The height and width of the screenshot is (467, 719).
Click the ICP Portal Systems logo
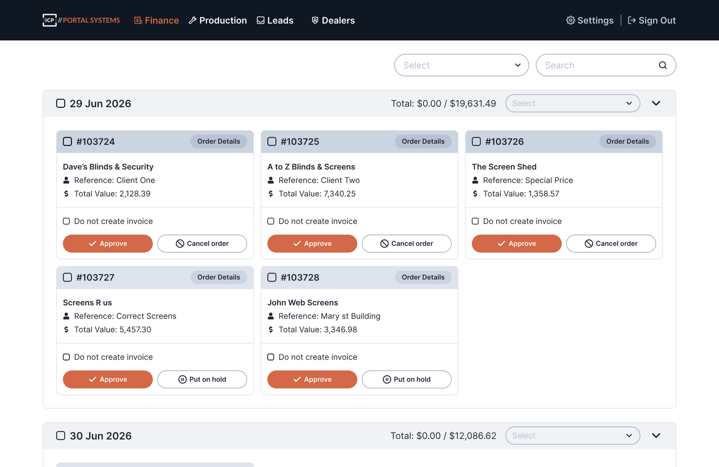[x=81, y=20]
